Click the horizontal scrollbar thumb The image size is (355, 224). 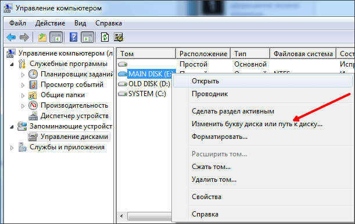click(150, 216)
